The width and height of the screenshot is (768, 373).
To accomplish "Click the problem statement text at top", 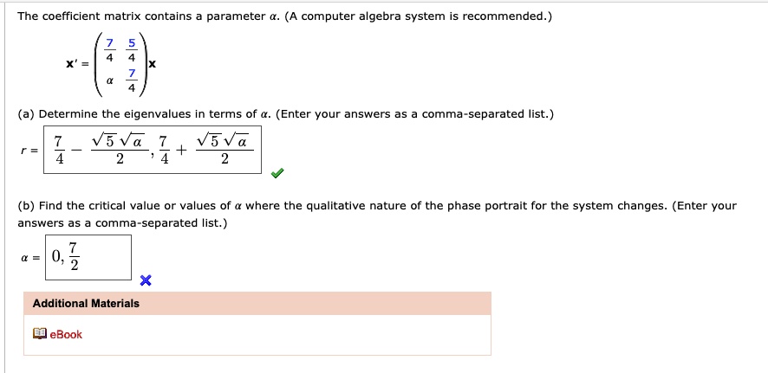I will [284, 16].
